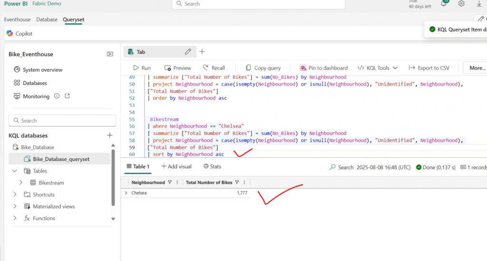Rename the query tab with pencil icon

188,52
